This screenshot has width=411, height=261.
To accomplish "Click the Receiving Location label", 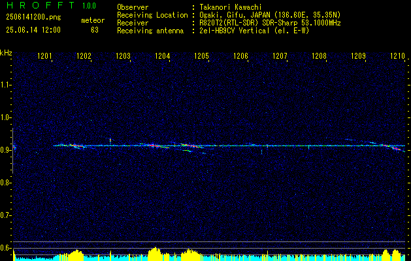I will [152, 15].
